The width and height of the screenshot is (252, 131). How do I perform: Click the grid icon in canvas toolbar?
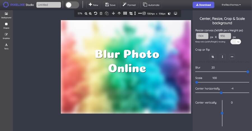coord(125,13)
